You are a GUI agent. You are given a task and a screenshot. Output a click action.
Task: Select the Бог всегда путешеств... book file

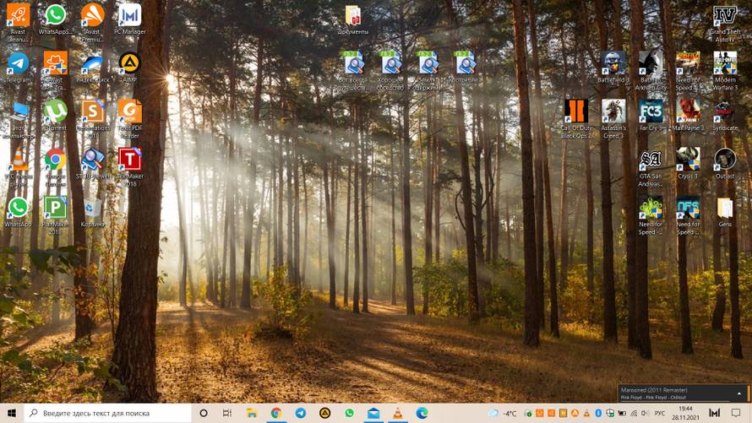coord(353,71)
